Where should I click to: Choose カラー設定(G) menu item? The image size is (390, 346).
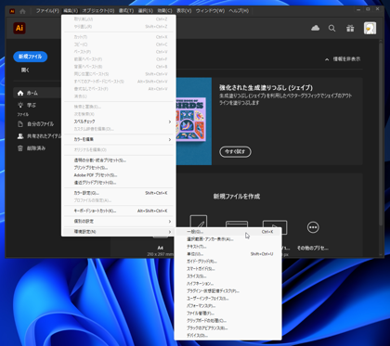(x=119, y=193)
